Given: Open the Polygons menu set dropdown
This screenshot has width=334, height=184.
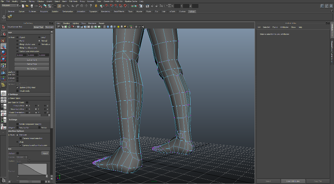Looking at the screenshot, I should click(10, 6).
